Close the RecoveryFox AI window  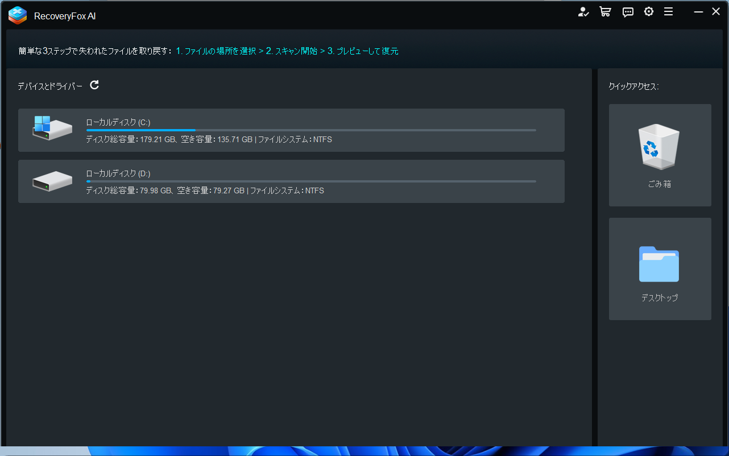coord(716,11)
